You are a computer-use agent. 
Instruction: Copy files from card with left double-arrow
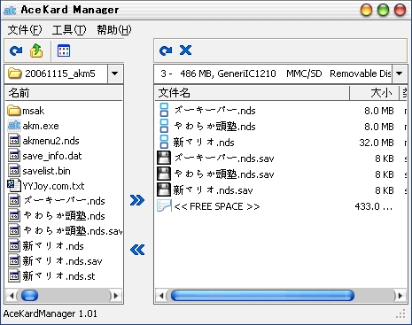coord(137,250)
